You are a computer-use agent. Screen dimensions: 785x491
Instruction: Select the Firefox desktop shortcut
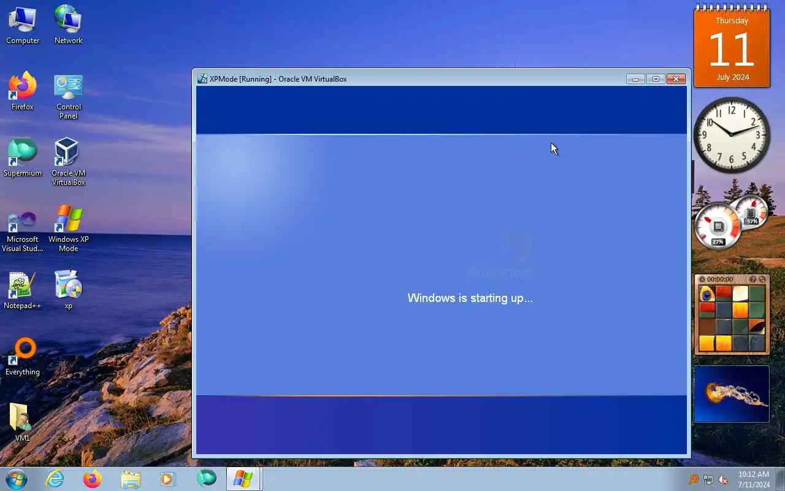(x=23, y=91)
